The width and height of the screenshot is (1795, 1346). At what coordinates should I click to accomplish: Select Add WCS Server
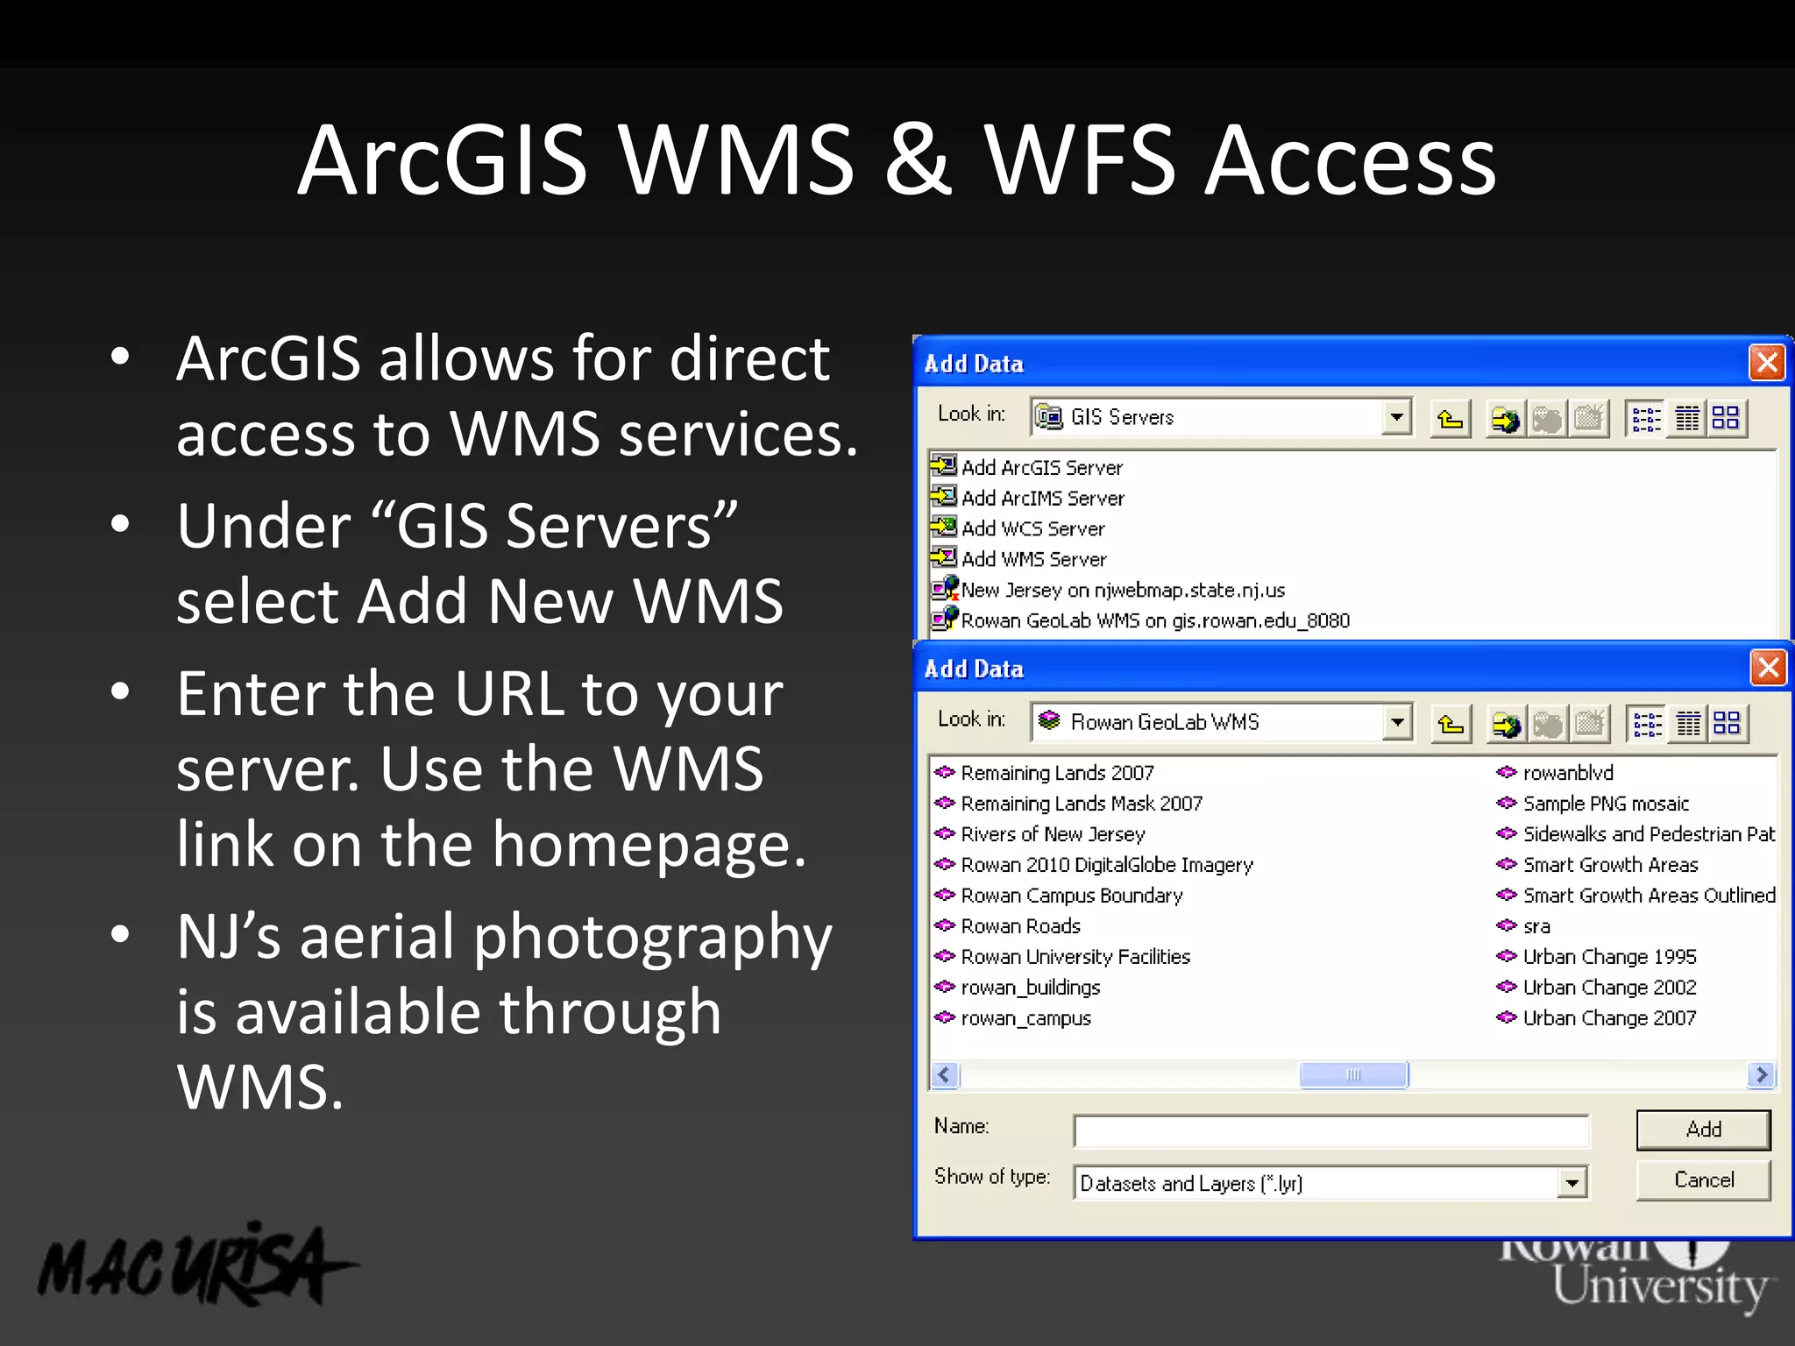tap(1018, 528)
